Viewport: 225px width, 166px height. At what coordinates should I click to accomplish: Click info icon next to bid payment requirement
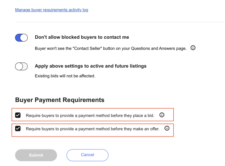coord(162,115)
